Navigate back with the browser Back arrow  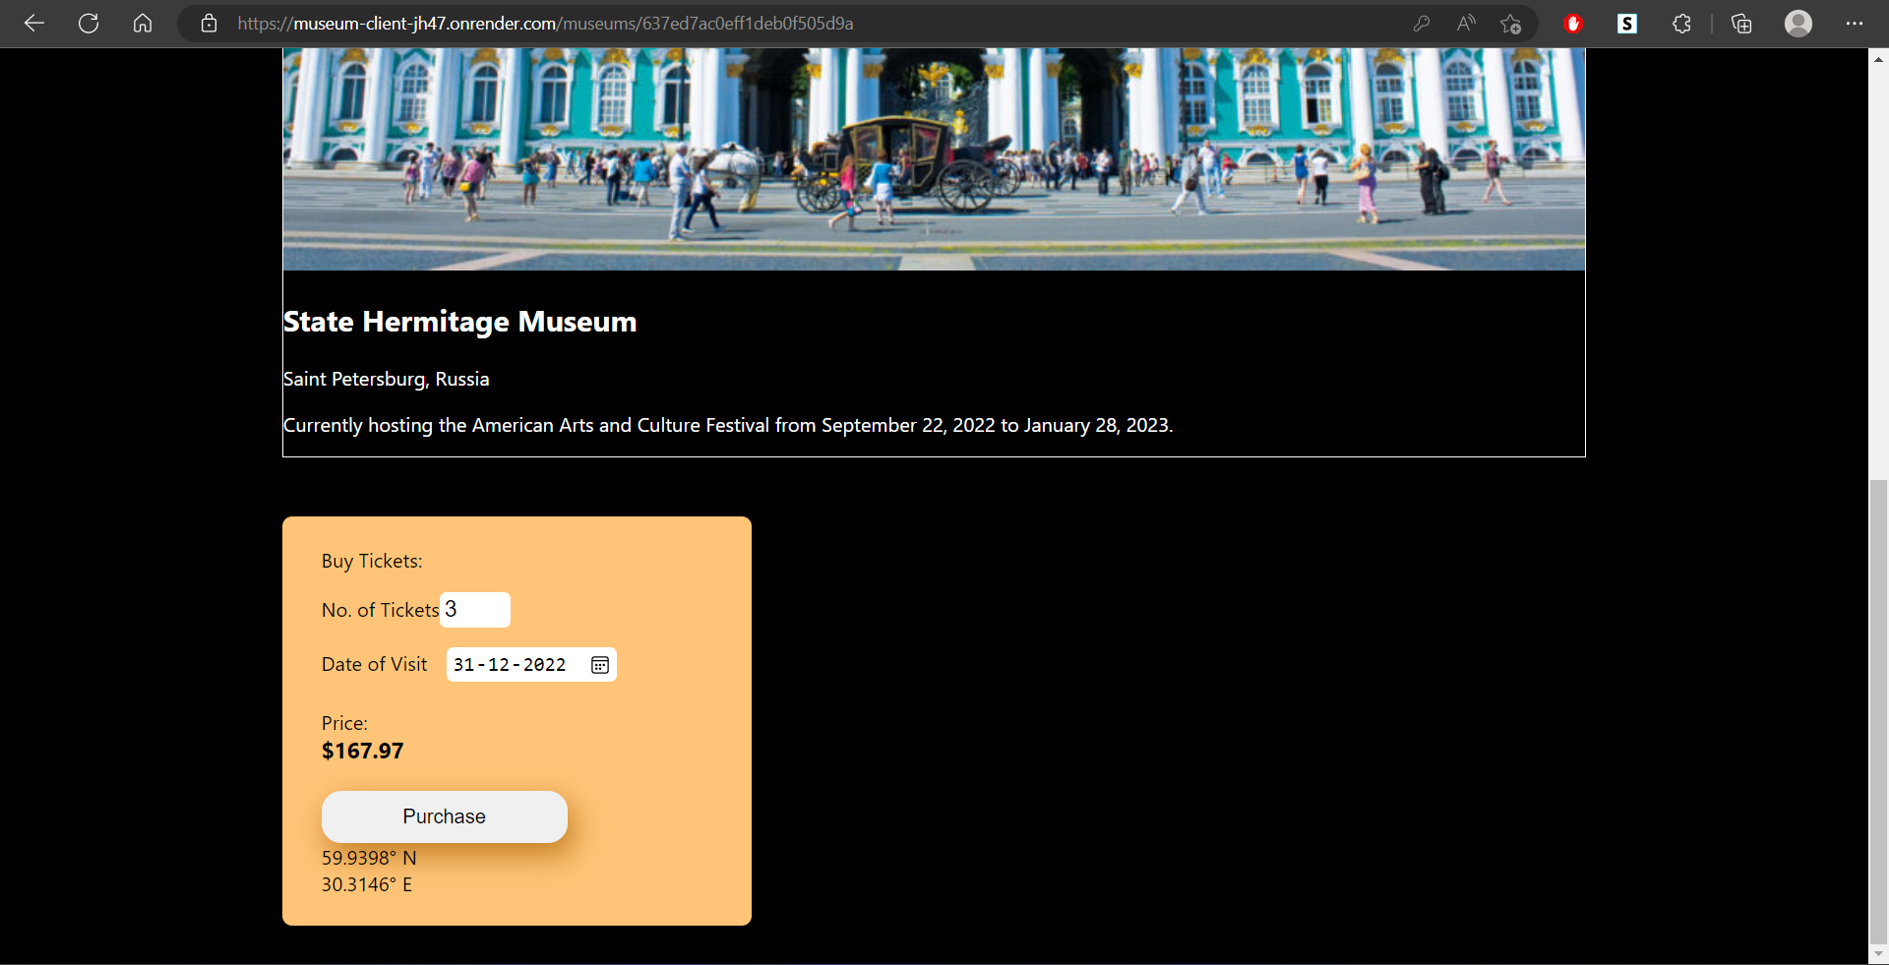[x=34, y=24]
